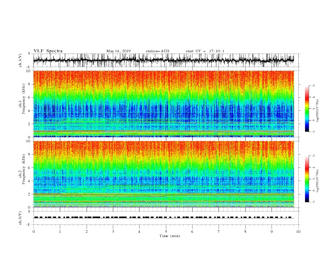Click time axis tick label '10'
This screenshot has height=260, width=336.
[298, 232]
